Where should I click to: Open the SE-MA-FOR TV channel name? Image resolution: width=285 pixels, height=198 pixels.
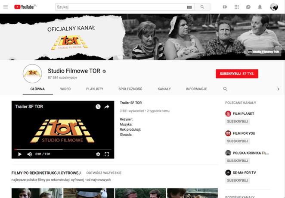[244, 173]
